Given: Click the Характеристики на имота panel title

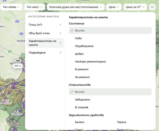Looking at the screenshot, I should click(x=88, y=17).
